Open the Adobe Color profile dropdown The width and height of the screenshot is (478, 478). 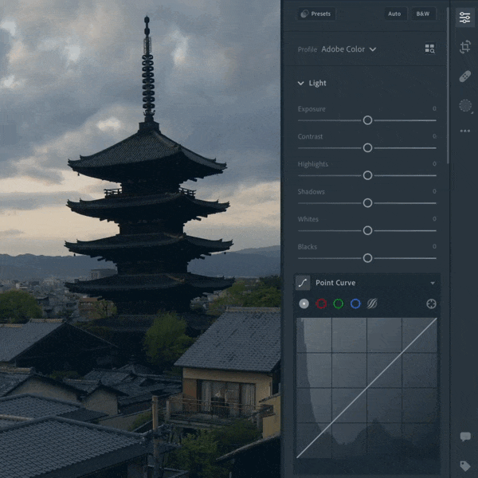click(x=348, y=49)
